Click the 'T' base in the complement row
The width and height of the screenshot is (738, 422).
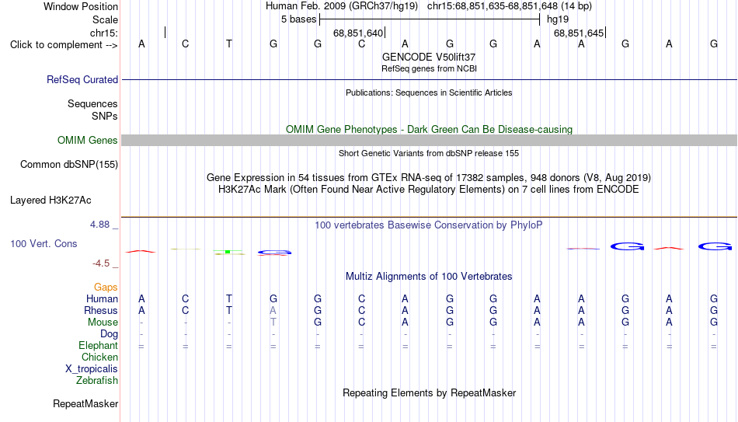click(229, 44)
